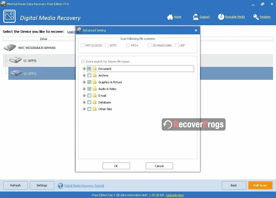Click the Refresh button

coord(15,185)
